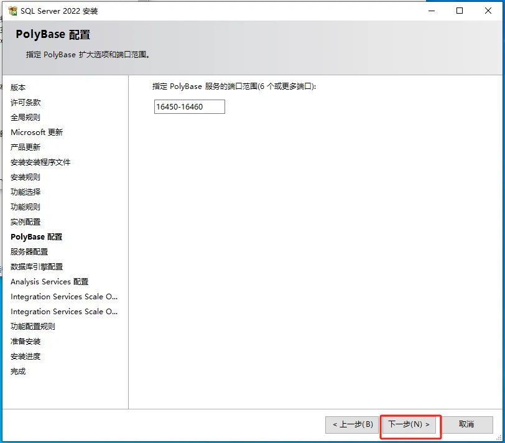The width and height of the screenshot is (505, 443).
Task: Select the 服务器配置 step
Action: point(29,251)
